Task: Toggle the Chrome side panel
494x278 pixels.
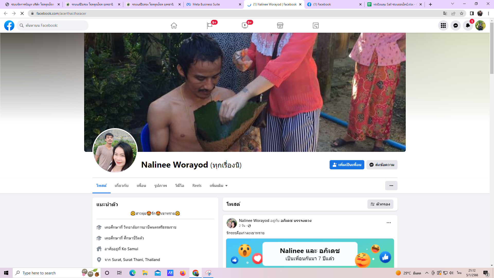Action: 472,13
